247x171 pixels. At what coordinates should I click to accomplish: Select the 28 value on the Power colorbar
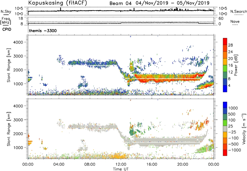click(x=230, y=45)
